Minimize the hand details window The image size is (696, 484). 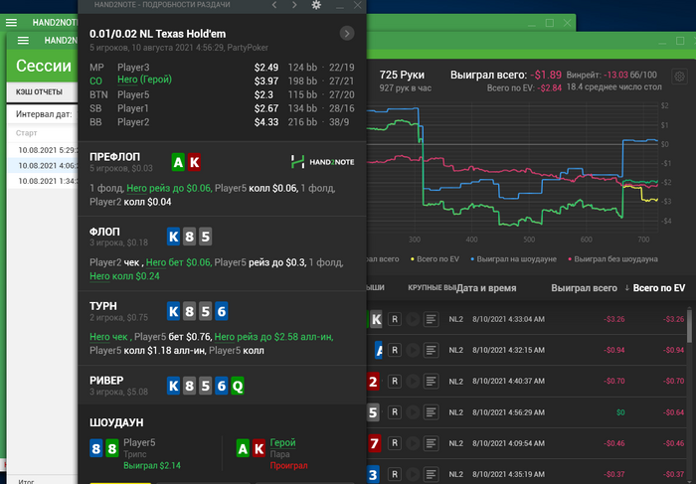(340, 5)
